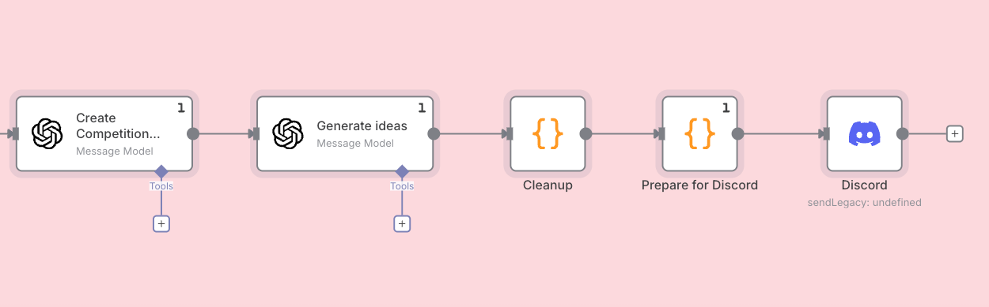Click the output port of Prepare for Discord node
Image resolution: width=989 pixels, height=307 pixels.
point(737,133)
